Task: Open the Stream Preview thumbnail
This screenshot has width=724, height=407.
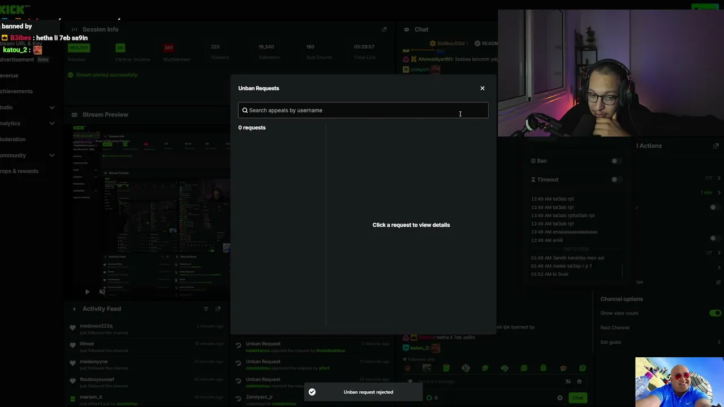Action: click(x=151, y=210)
